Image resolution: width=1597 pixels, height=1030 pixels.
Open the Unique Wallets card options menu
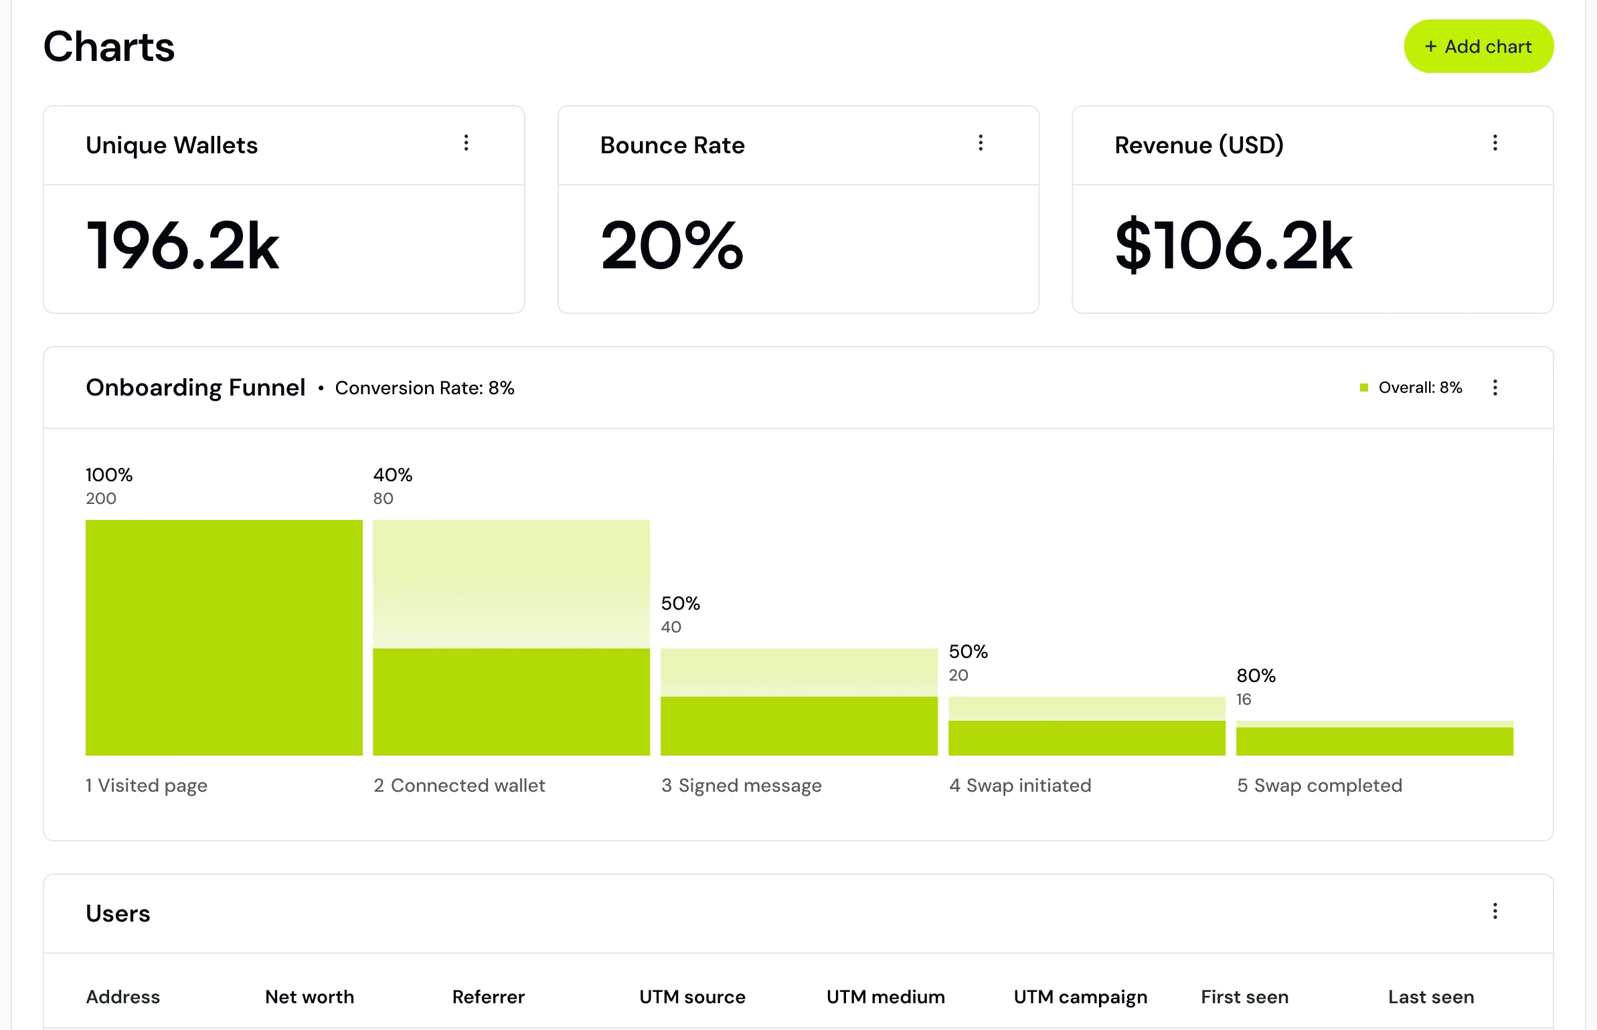click(x=467, y=143)
